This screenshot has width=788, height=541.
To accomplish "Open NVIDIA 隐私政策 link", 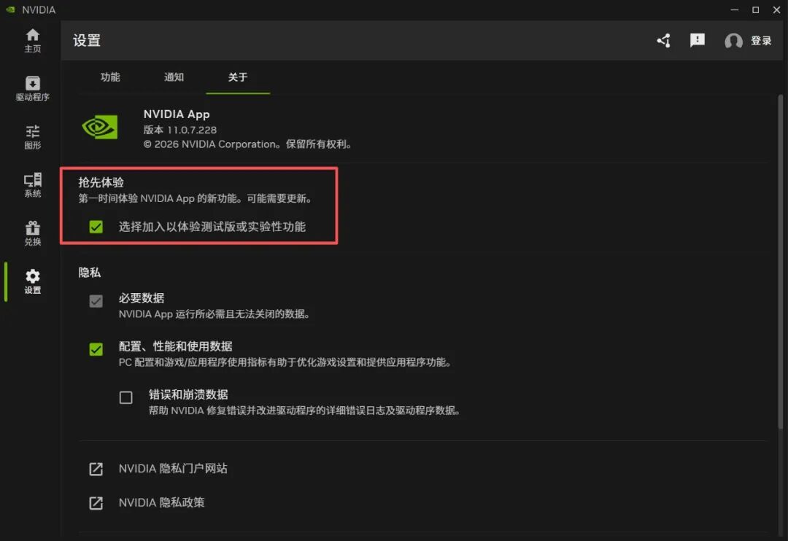I will tap(161, 503).
